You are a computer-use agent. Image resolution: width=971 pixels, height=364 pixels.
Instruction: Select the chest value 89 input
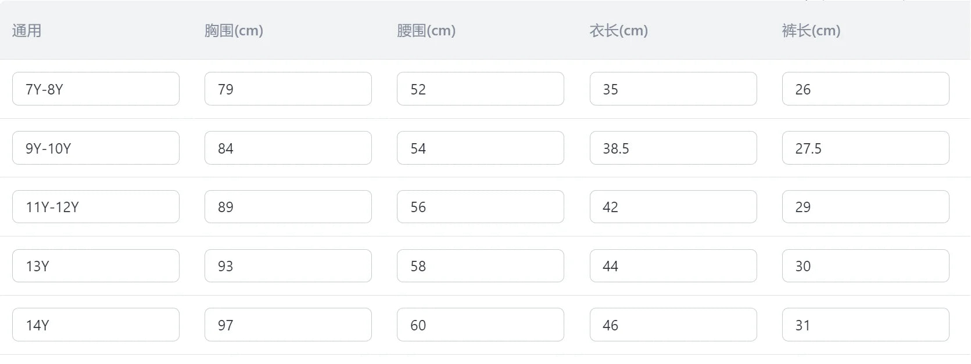288,206
